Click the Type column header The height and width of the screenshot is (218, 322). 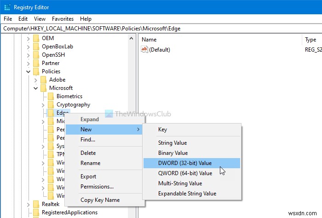312,40
